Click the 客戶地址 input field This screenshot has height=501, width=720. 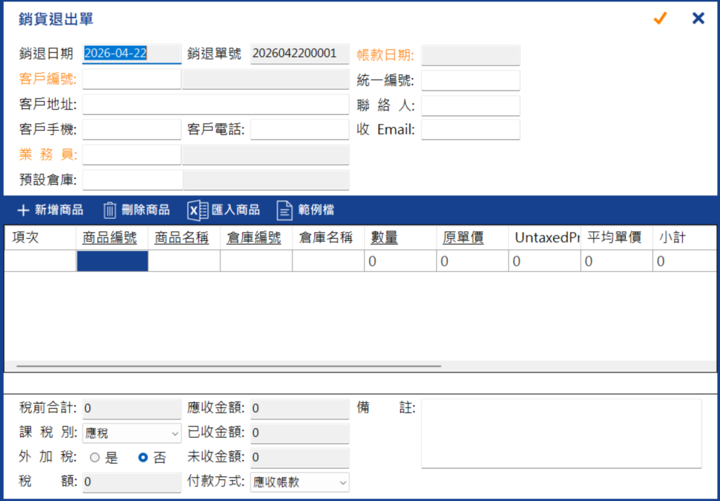coord(216,105)
